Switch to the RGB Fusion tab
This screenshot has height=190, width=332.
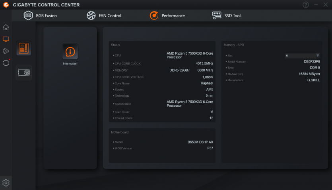[x=41, y=16]
